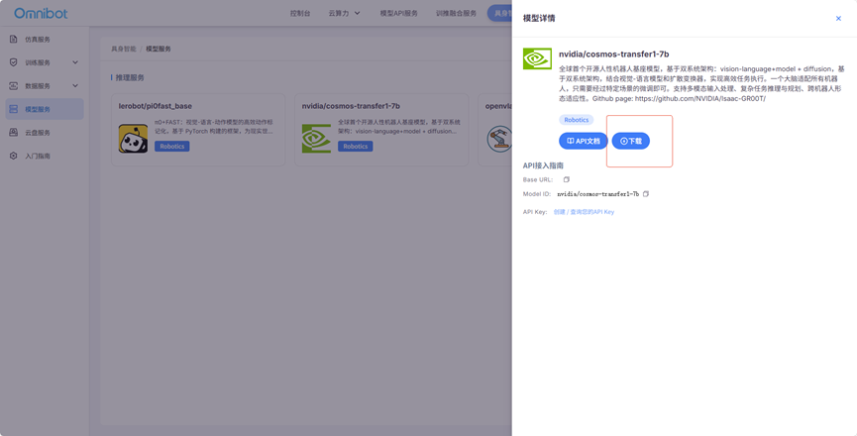This screenshot has height=436, width=857.
Task: Copy the Model ID using its copy icon
Action: (646, 194)
